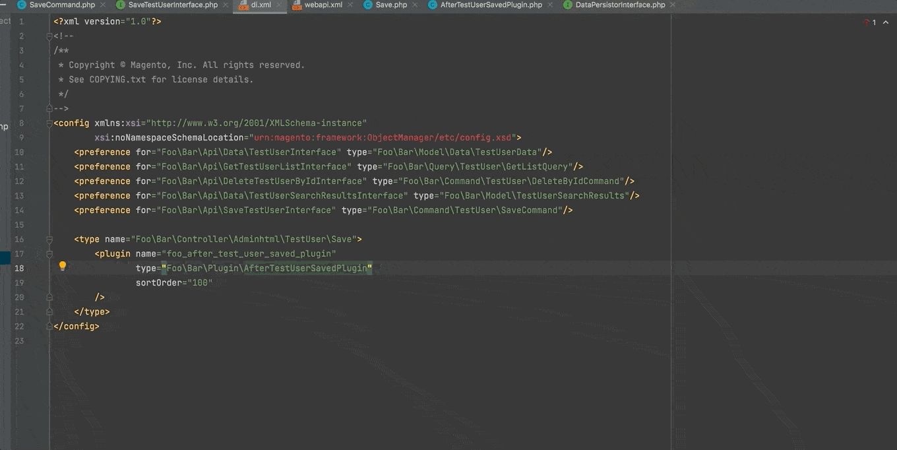Close the Save.php tab
Image resolution: width=897 pixels, height=450 pixels.
tap(415, 5)
